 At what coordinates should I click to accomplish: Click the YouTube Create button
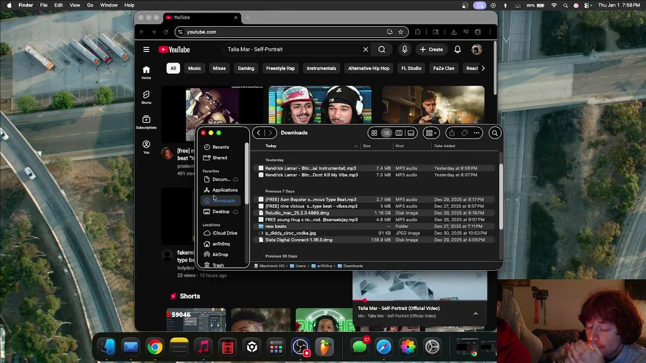click(x=430, y=49)
